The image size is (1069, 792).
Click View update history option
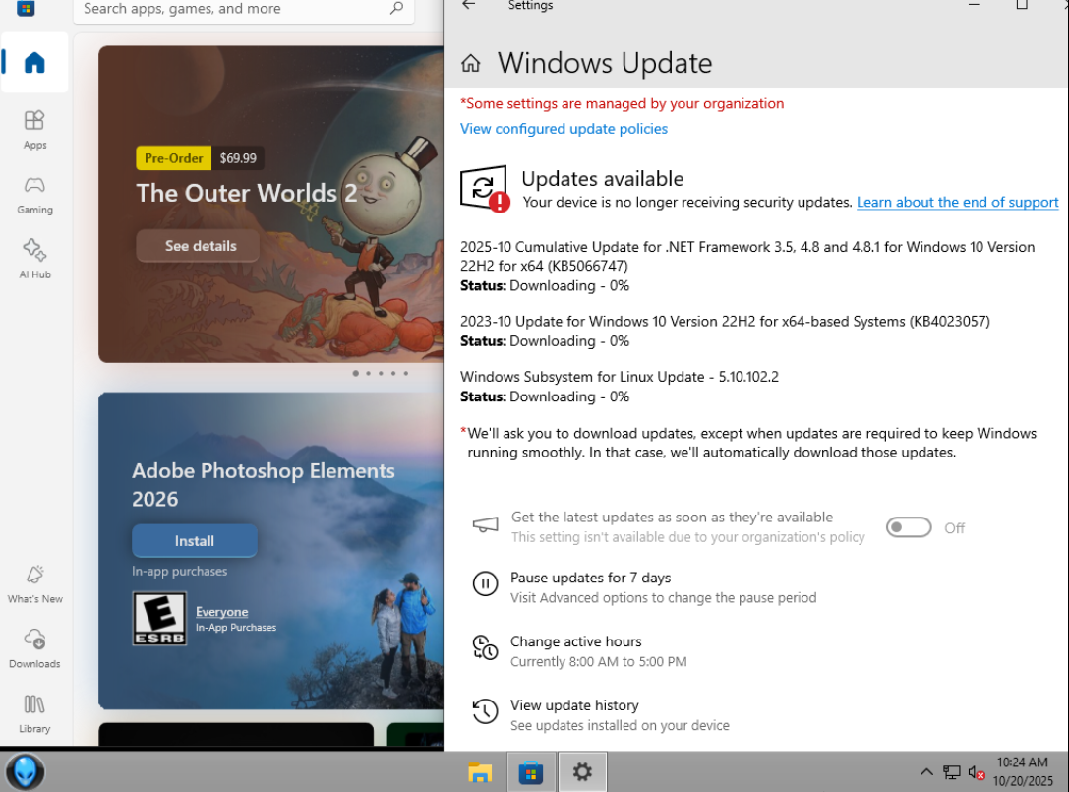tap(574, 705)
